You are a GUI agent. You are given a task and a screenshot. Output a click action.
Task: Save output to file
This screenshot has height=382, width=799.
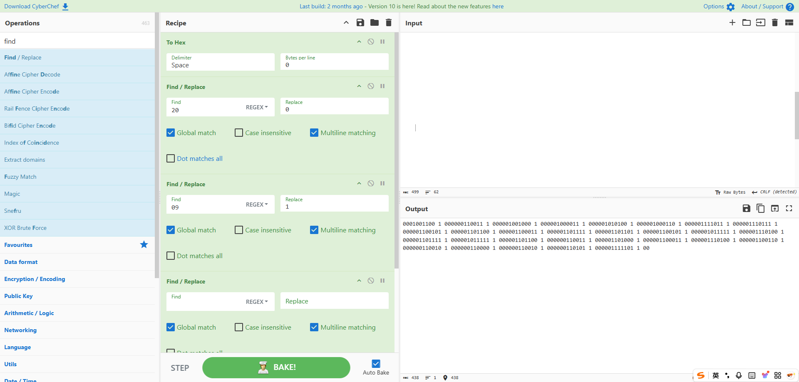[x=747, y=209]
